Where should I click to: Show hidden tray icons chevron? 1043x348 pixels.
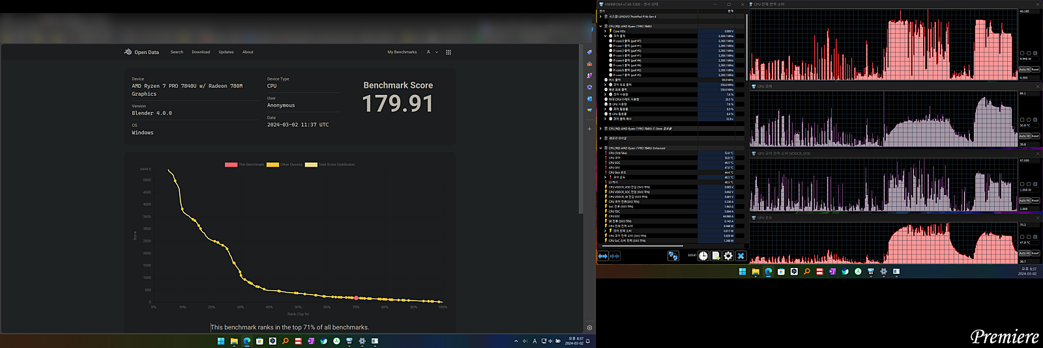516,341
